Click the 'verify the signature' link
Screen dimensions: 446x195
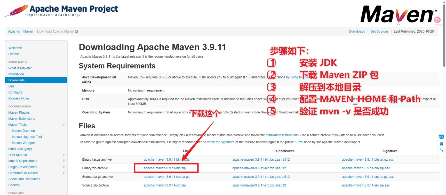pyautogui.click(x=221, y=142)
